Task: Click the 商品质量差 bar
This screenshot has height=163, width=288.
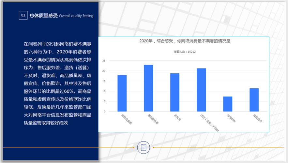Action: tap(122, 93)
